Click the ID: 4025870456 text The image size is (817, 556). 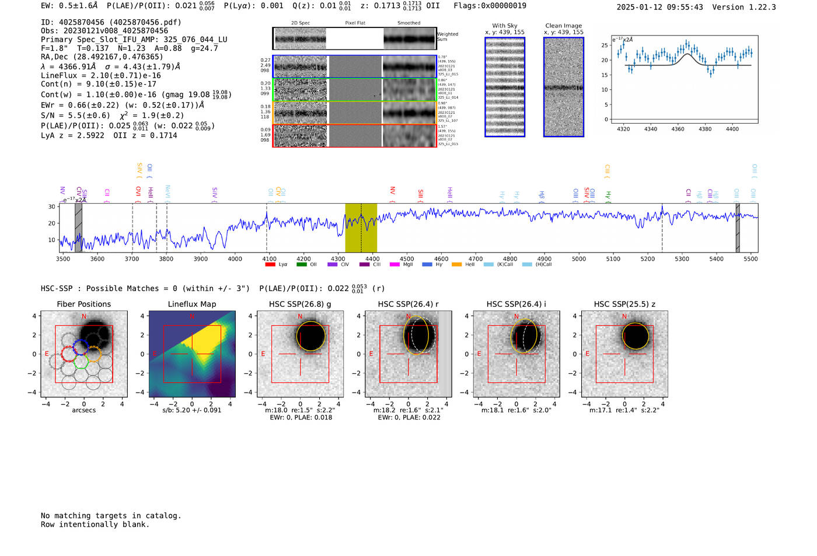click(x=111, y=22)
